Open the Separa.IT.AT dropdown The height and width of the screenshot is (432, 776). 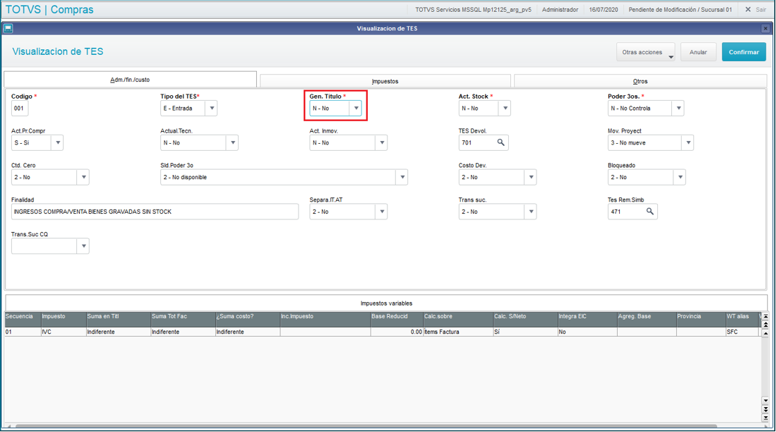tap(382, 212)
